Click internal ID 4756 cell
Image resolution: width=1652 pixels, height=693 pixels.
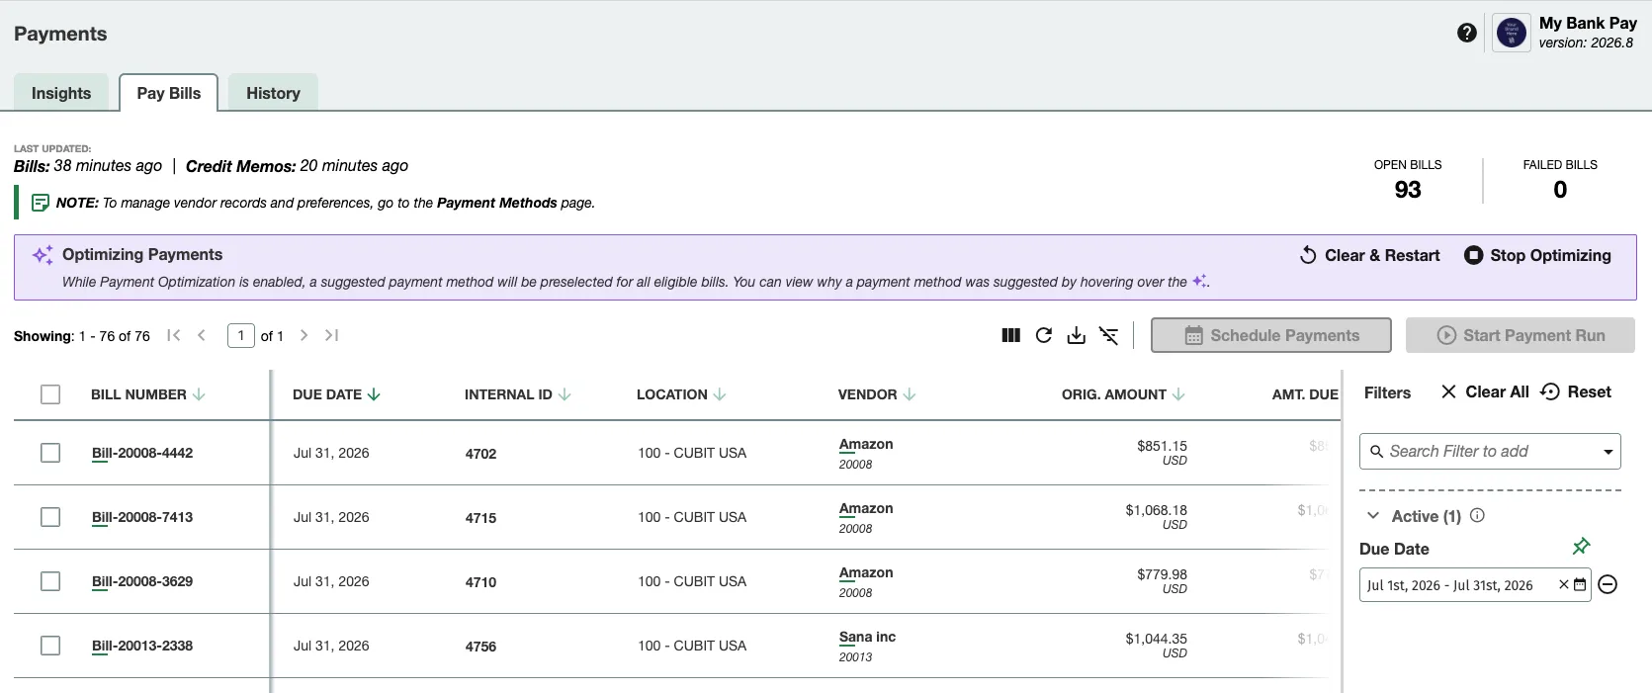(480, 647)
